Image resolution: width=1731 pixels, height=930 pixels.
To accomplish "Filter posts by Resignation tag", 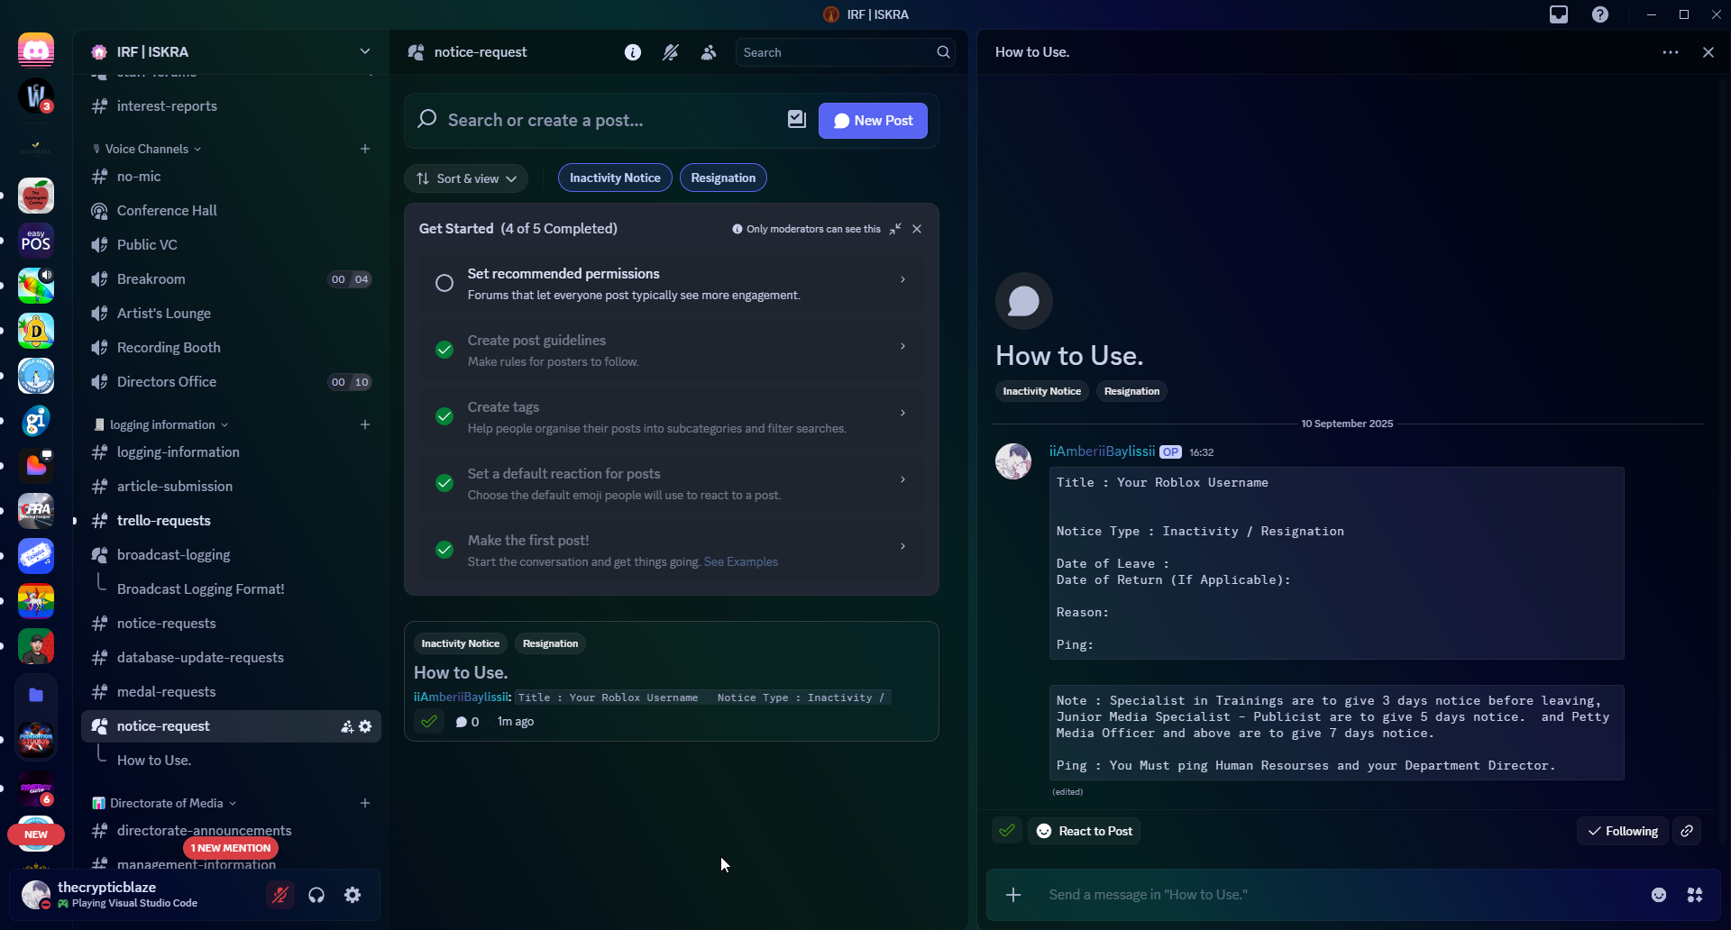I will coord(723,178).
